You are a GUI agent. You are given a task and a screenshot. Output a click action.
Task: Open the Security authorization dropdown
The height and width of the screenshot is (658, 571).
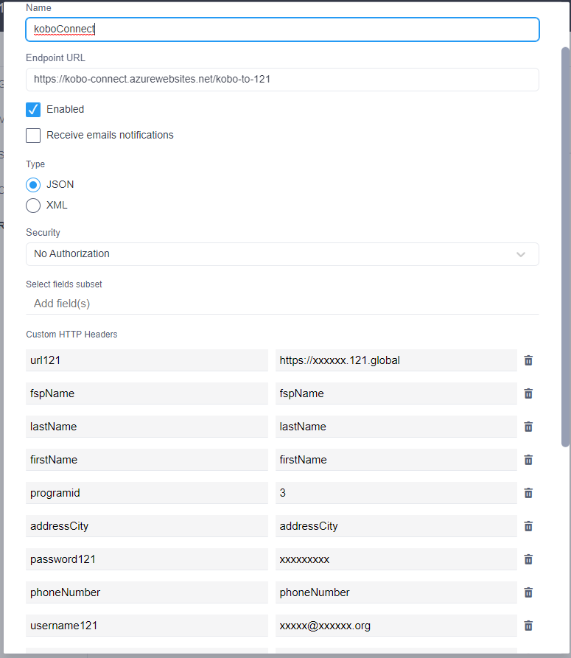tap(282, 253)
